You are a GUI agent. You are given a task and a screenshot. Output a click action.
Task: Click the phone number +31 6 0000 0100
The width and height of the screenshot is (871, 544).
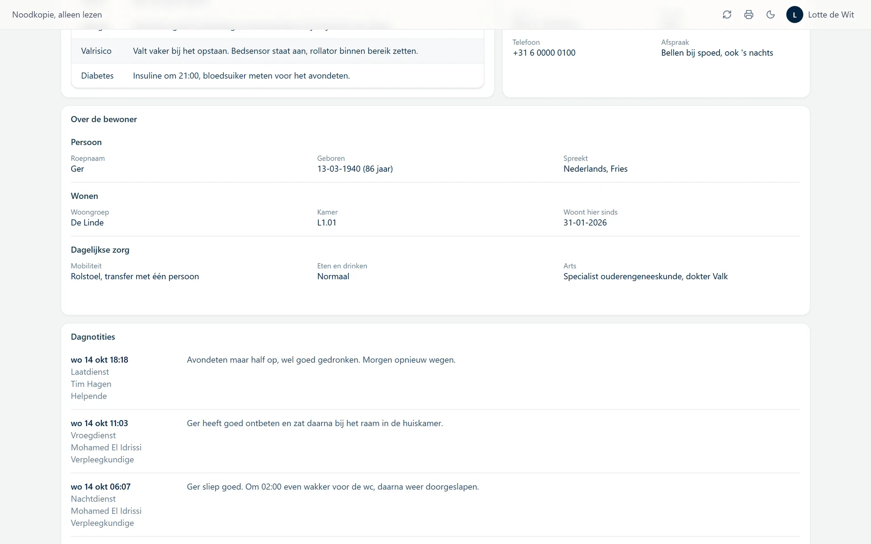(x=544, y=53)
